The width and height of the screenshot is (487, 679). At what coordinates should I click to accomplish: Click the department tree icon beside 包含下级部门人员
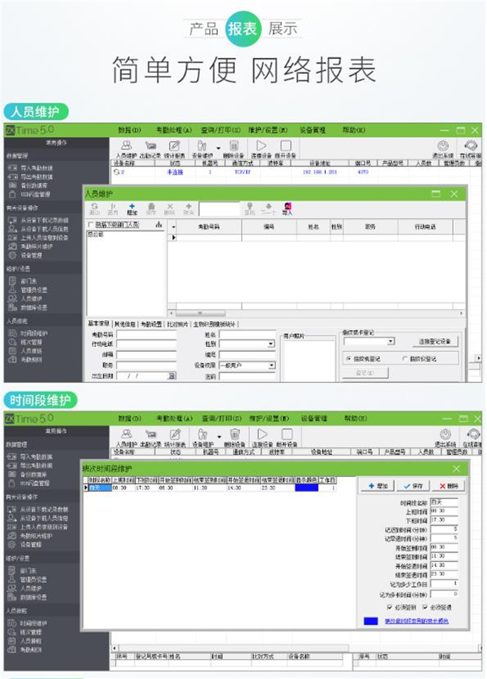[x=158, y=225]
